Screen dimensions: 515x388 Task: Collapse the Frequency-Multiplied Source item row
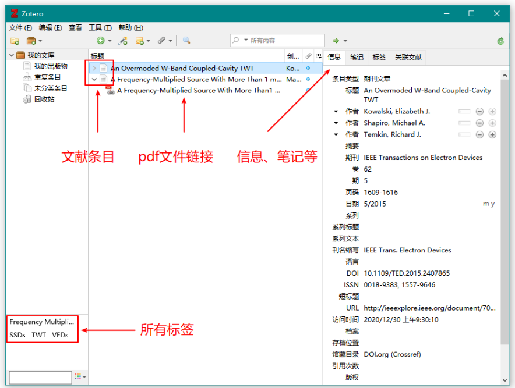pyautogui.click(x=94, y=79)
